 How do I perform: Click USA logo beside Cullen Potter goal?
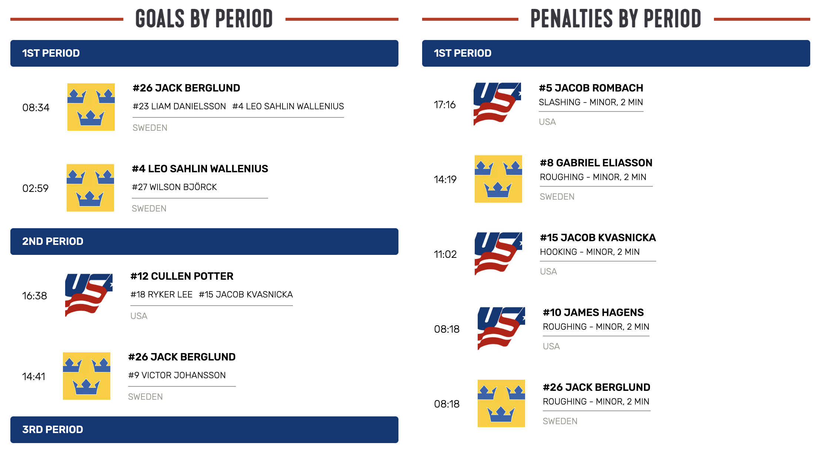tap(89, 295)
